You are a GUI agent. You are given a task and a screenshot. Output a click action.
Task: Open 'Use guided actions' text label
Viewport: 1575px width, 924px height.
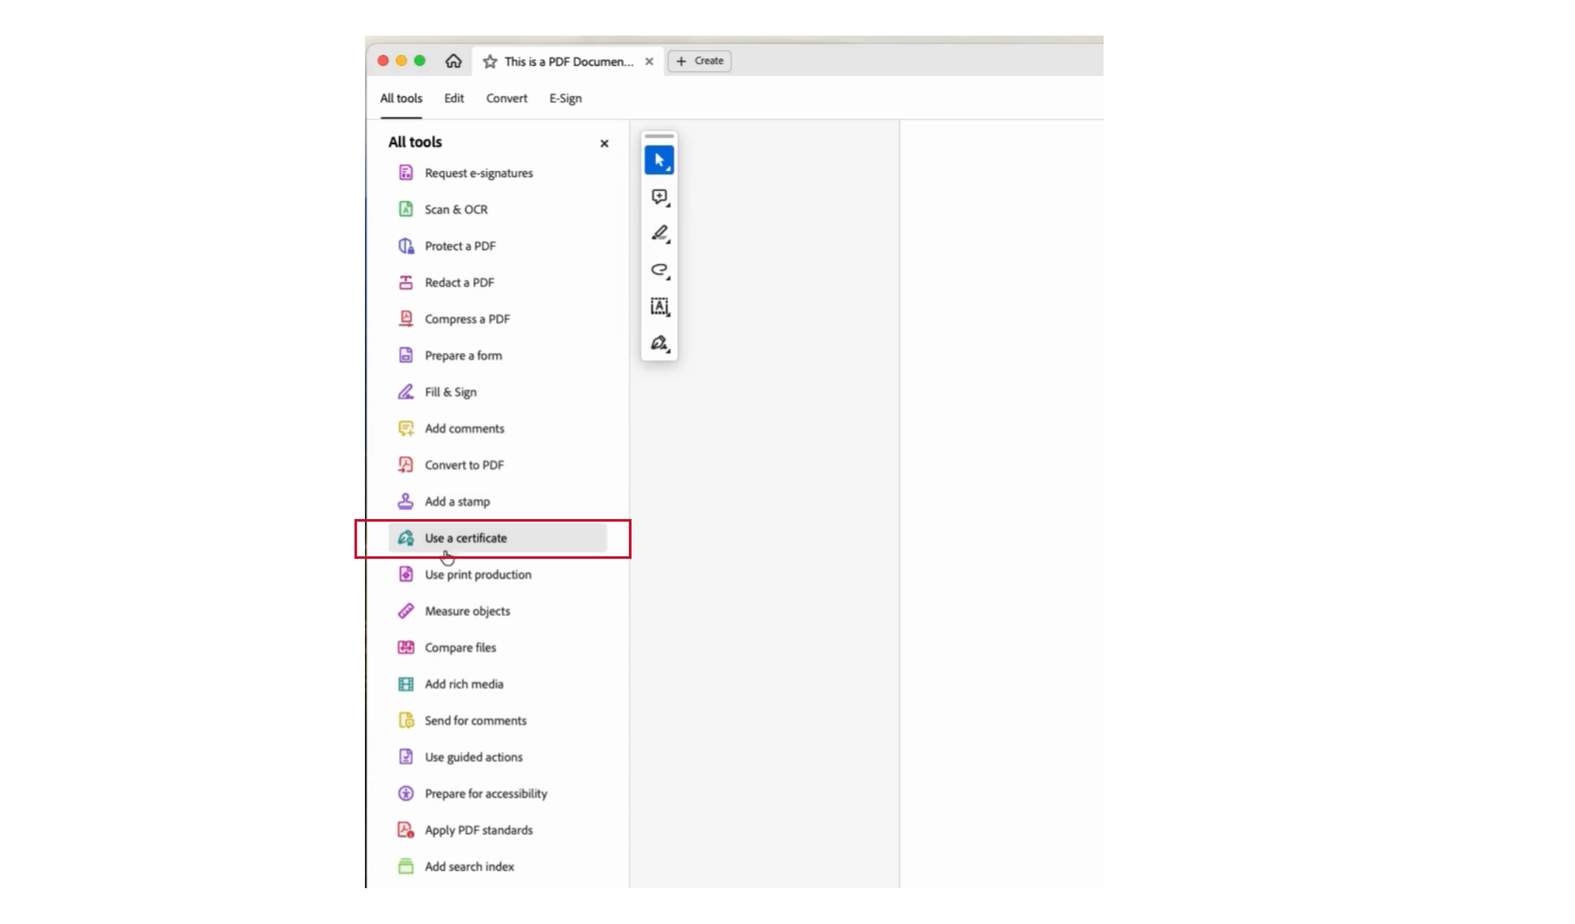474,757
